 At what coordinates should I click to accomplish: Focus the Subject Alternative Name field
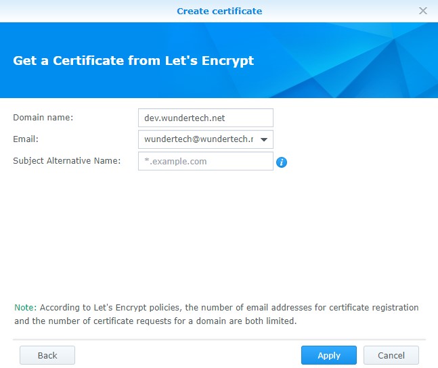[206, 161]
